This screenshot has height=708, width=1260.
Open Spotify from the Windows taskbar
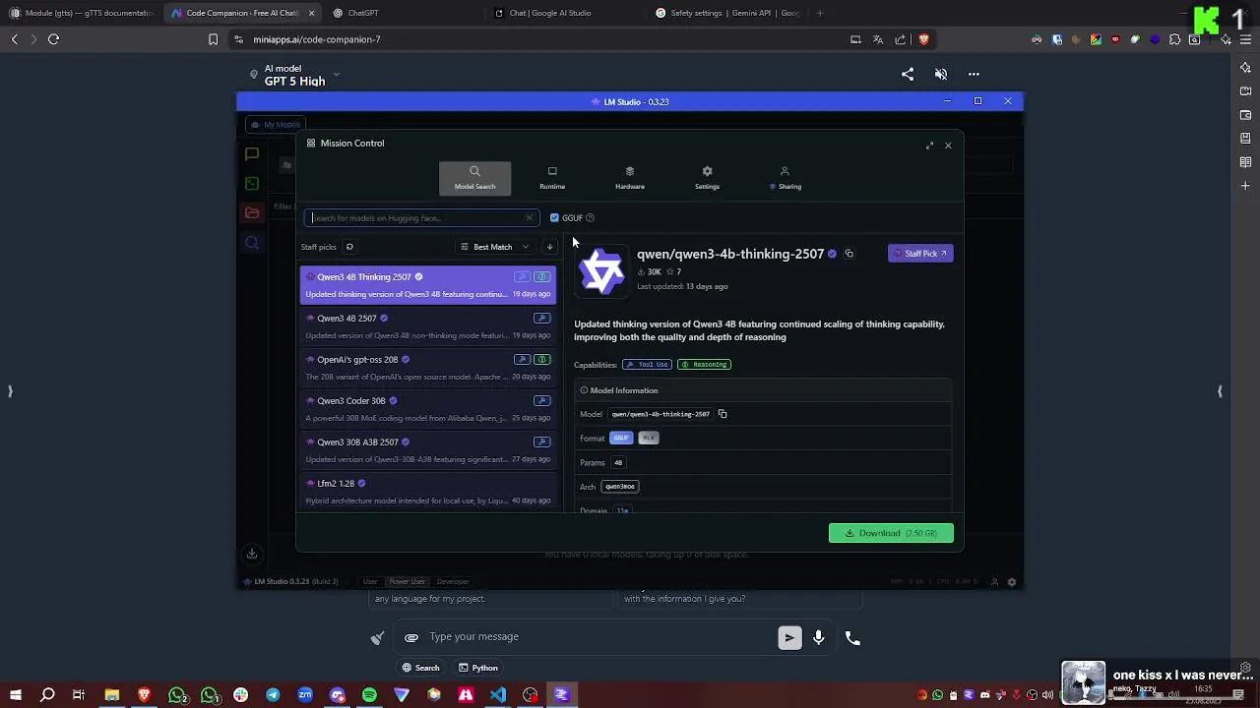pyautogui.click(x=369, y=695)
